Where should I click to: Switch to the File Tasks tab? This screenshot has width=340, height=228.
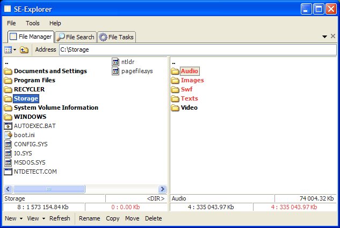[117, 37]
